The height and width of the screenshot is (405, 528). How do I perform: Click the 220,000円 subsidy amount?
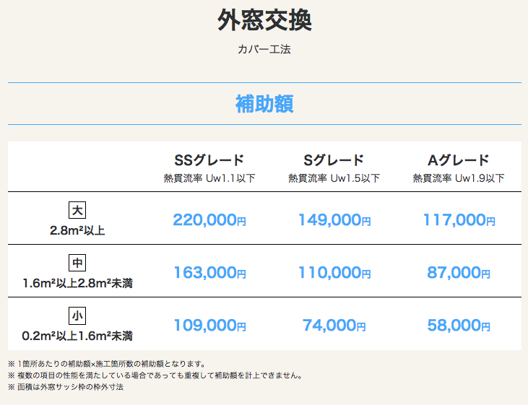[x=209, y=220]
